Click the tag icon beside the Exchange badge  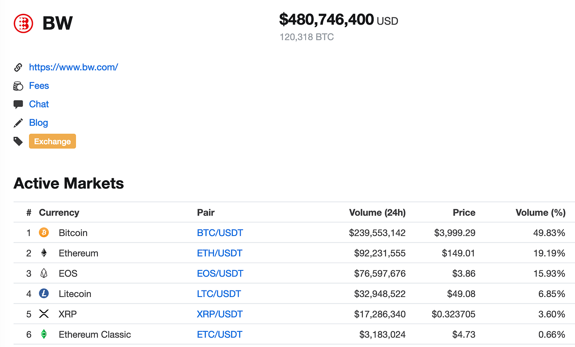(18, 141)
